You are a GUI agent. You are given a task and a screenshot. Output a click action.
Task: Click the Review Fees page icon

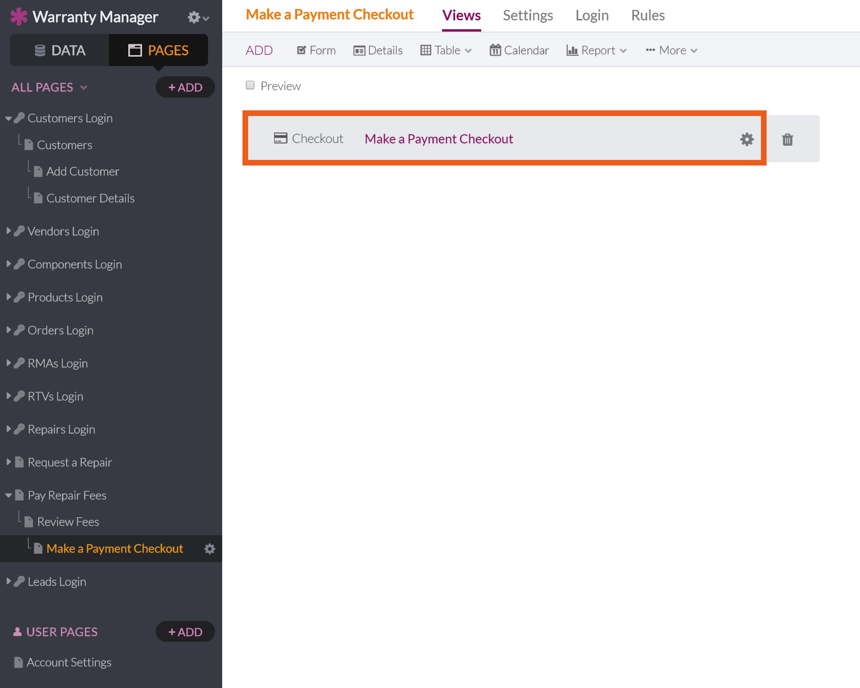point(29,522)
